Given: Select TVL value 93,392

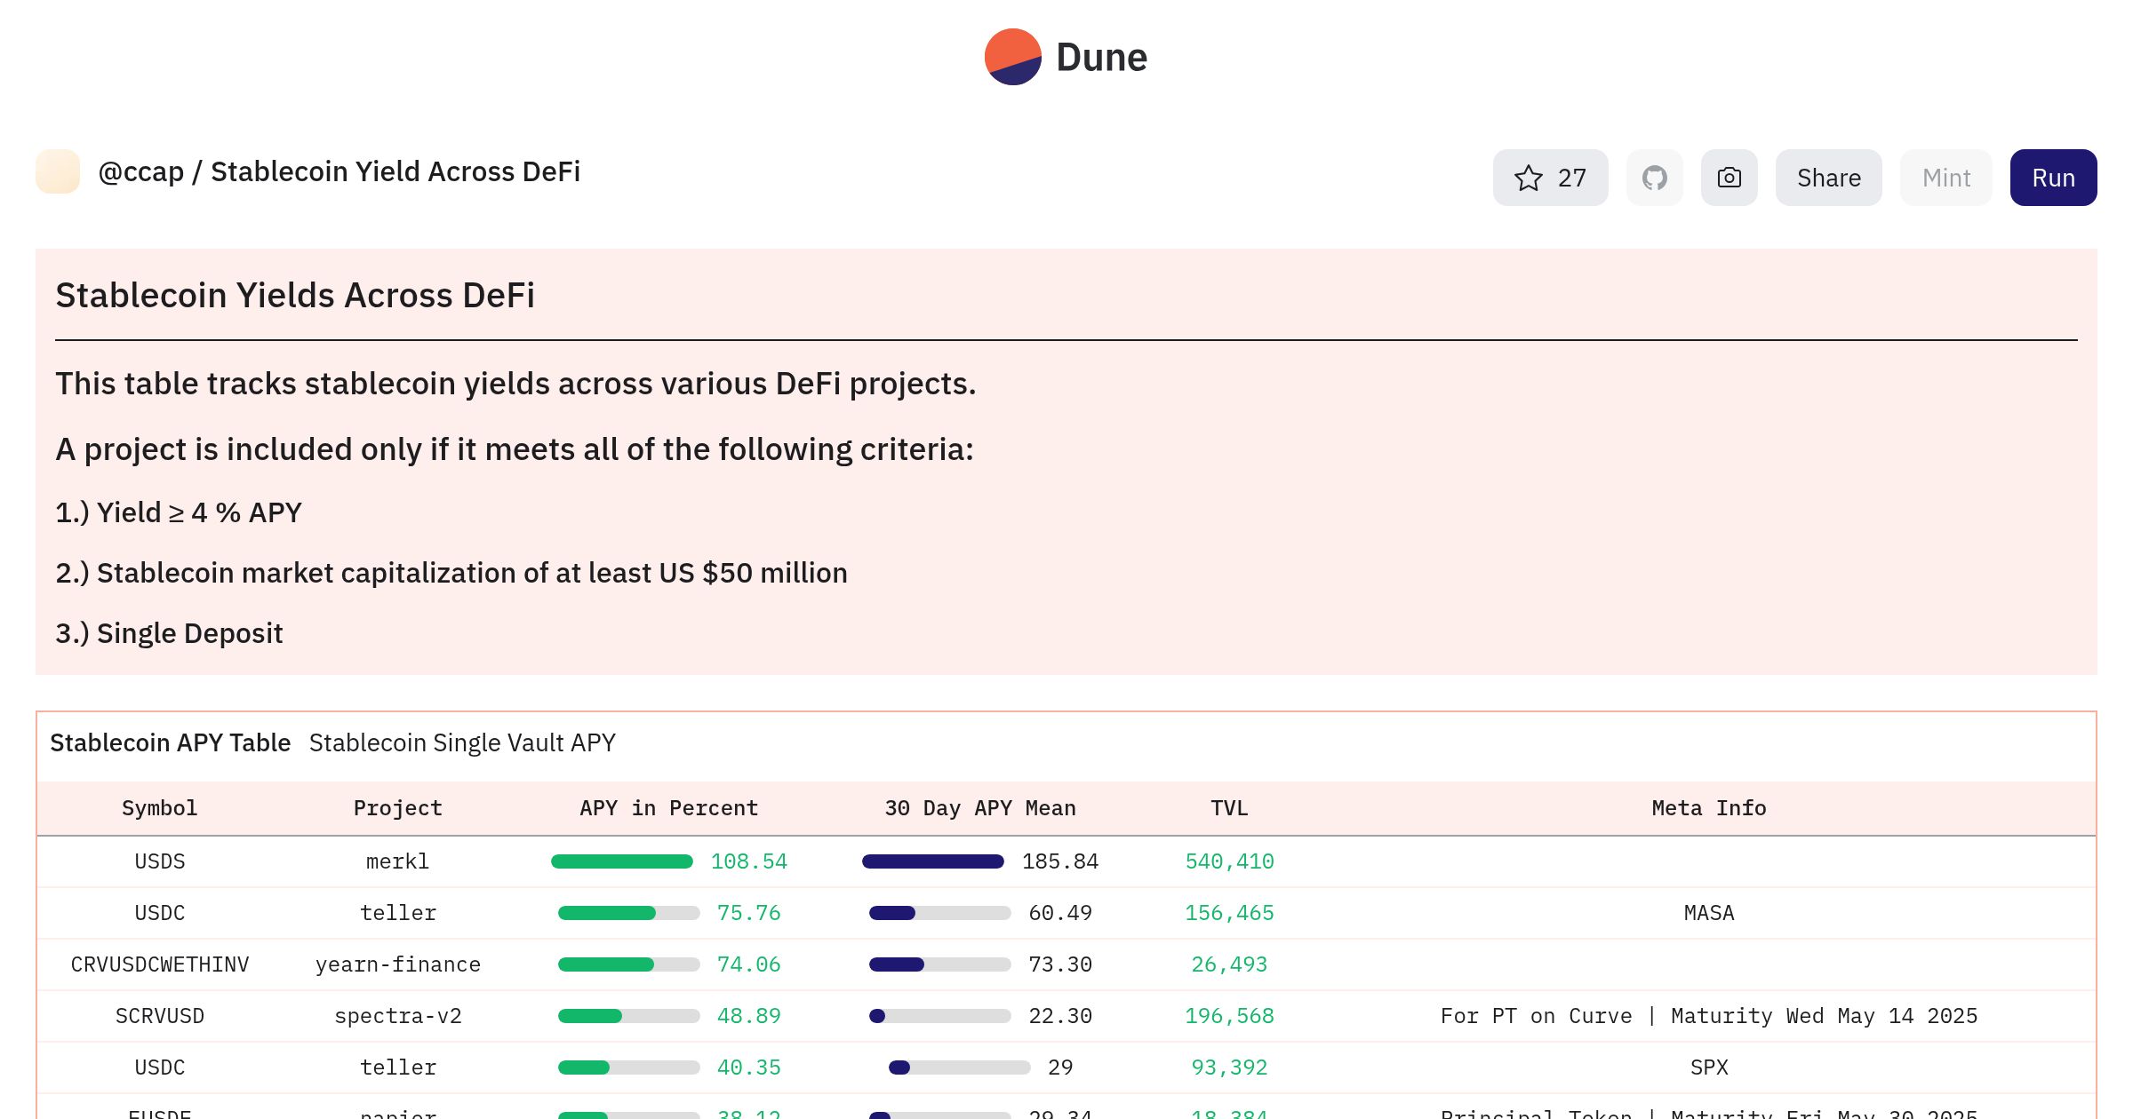Looking at the screenshot, I should tap(1229, 1067).
